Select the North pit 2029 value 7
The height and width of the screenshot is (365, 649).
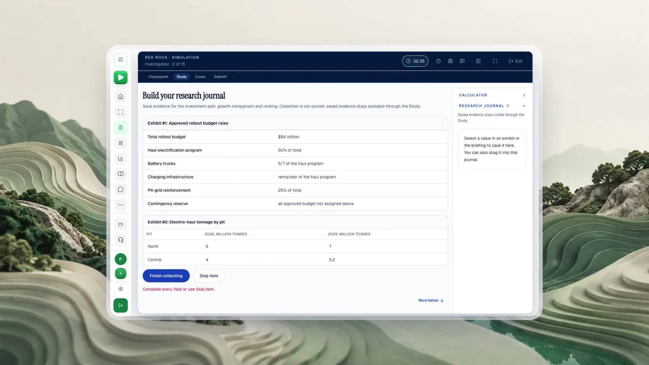click(330, 246)
